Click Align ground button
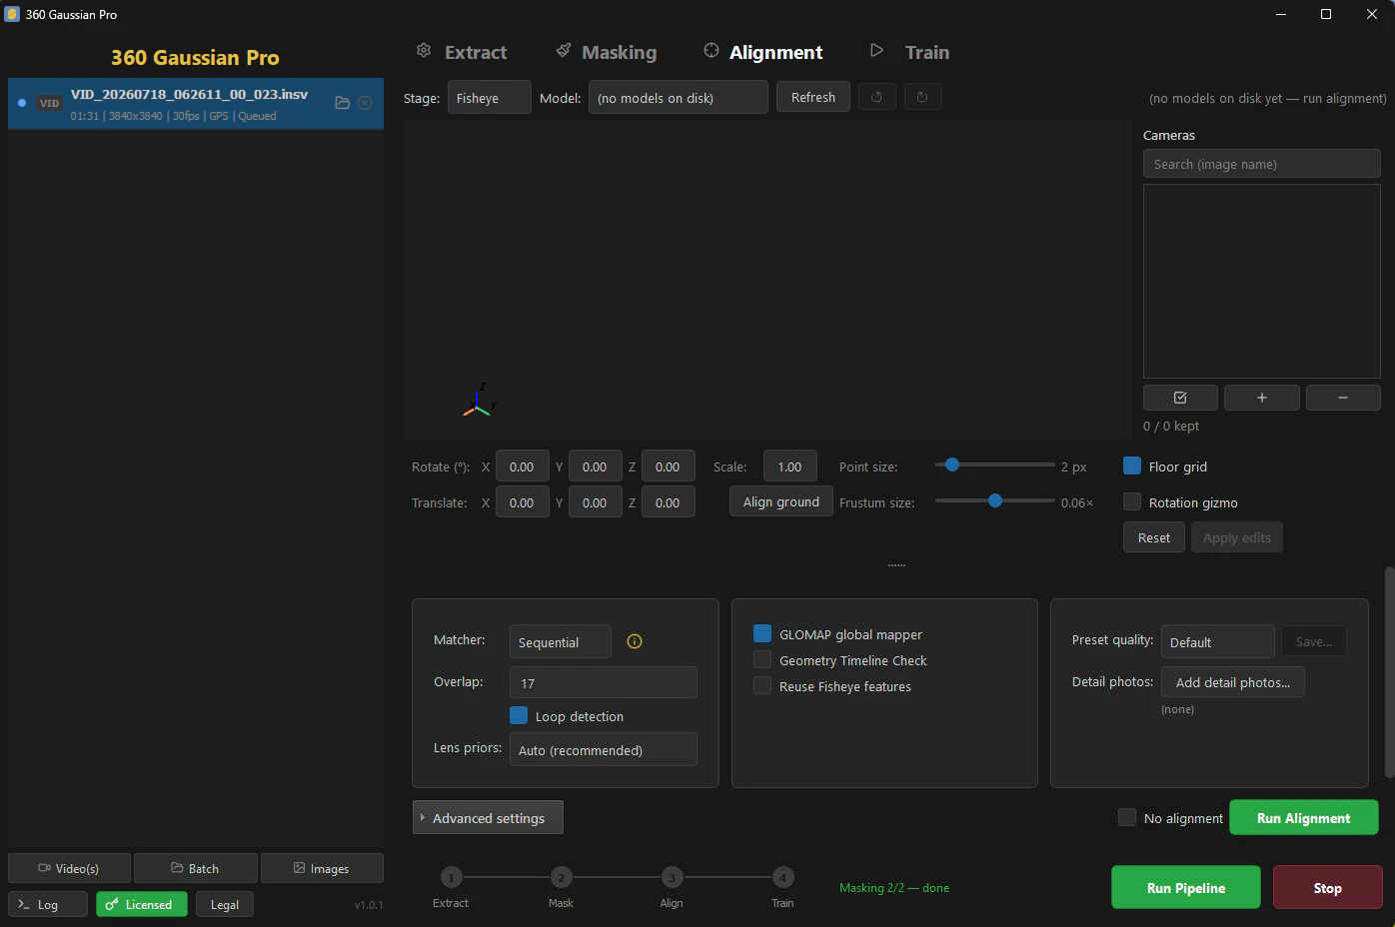The width and height of the screenshot is (1395, 927). [781, 501]
